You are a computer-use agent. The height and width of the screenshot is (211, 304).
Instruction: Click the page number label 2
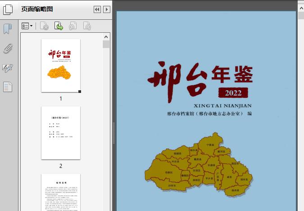[x=61, y=166]
